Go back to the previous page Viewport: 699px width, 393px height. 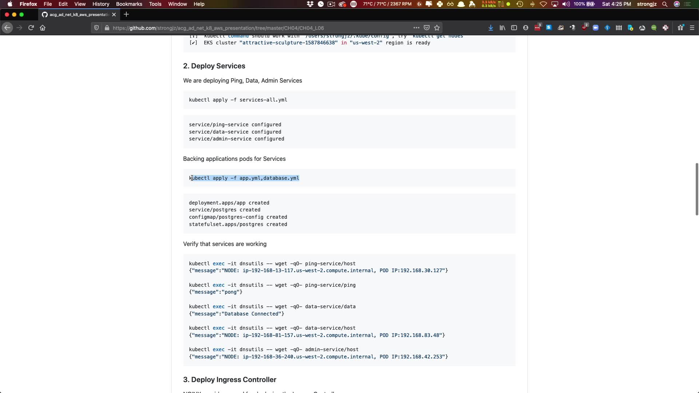pyautogui.click(x=7, y=28)
